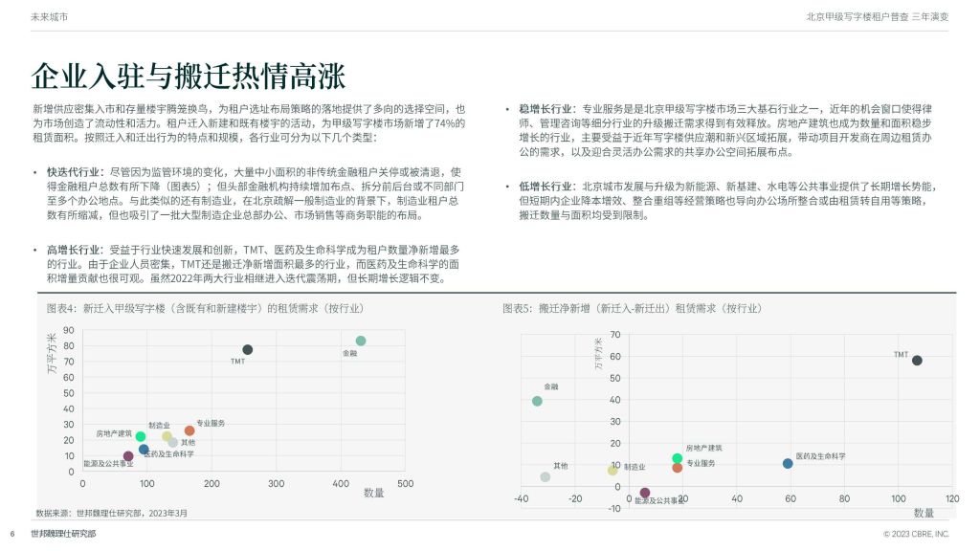This screenshot has width=980, height=551.
Task: Click the green 房地产建筑 dot in 图表5
Action: coord(677,458)
